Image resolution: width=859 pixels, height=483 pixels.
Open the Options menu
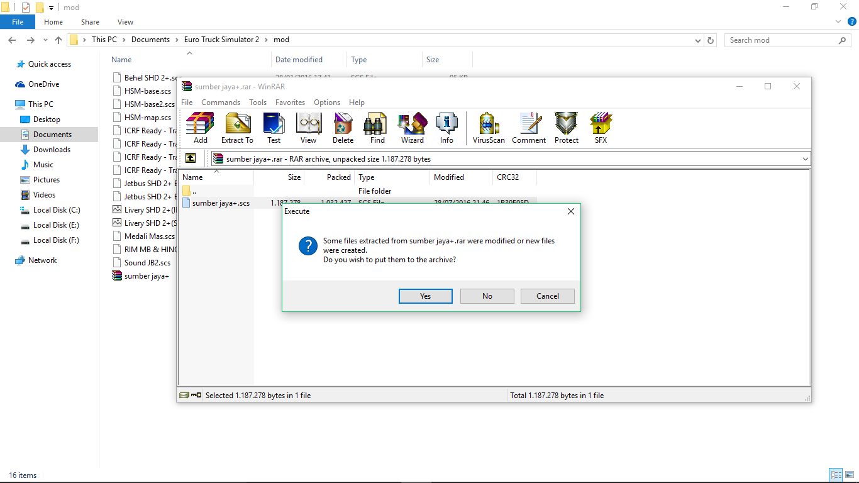click(x=327, y=103)
